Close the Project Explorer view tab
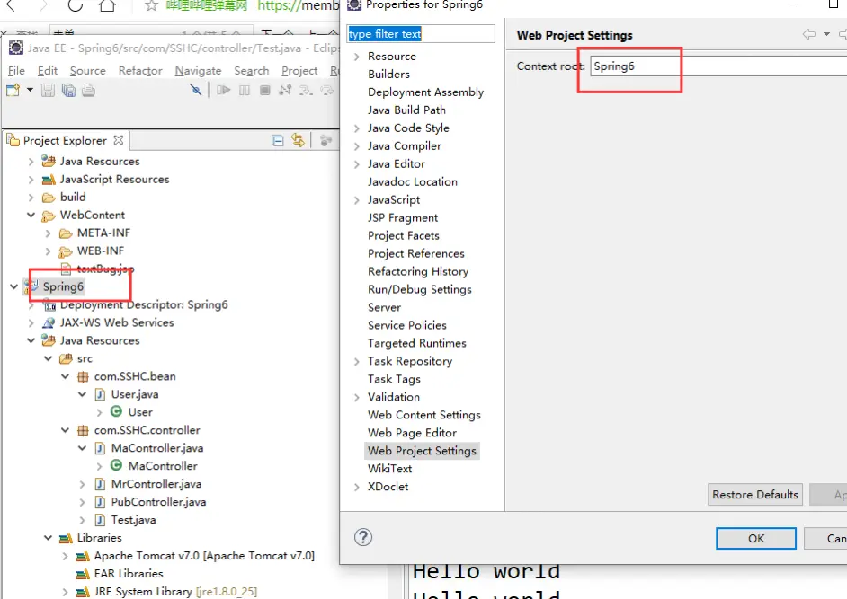Screen dimensions: 847x599 pyautogui.click(x=119, y=140)
